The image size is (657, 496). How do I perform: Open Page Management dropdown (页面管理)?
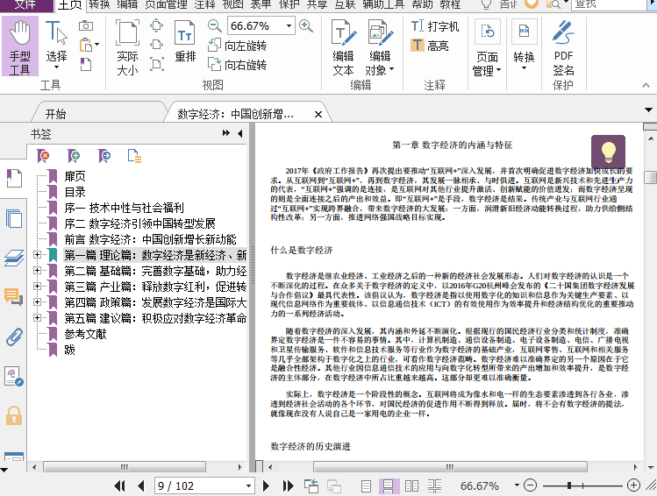pos(487,47)
